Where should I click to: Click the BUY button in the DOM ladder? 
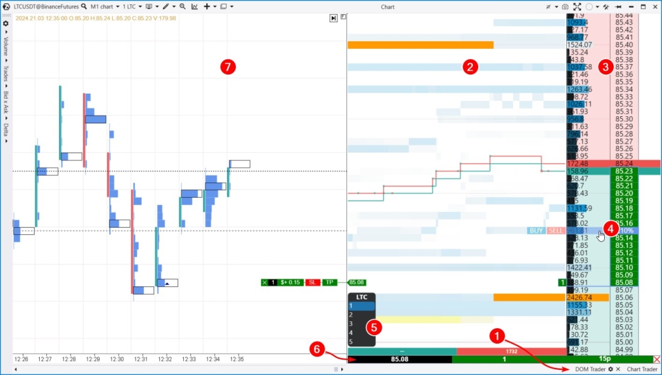click(x=535, y=230)
